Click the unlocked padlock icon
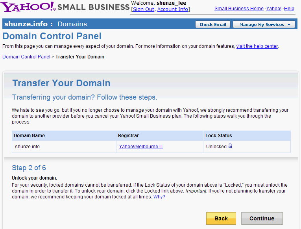 tap(230, 146)
